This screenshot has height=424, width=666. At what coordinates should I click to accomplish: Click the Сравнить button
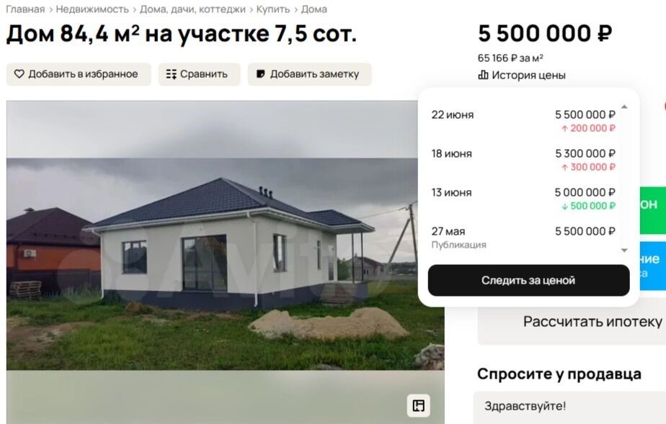[199, 74]
